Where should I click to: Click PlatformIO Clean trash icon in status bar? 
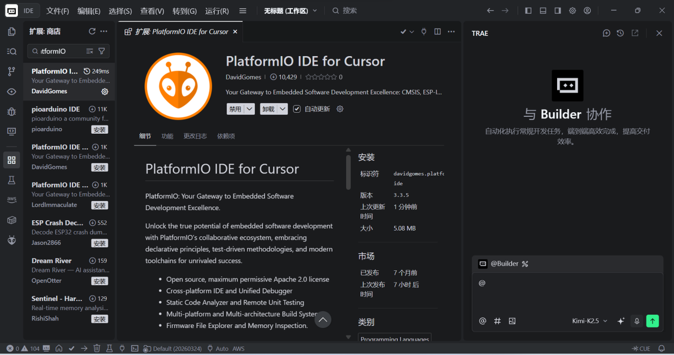click(97, 349)
